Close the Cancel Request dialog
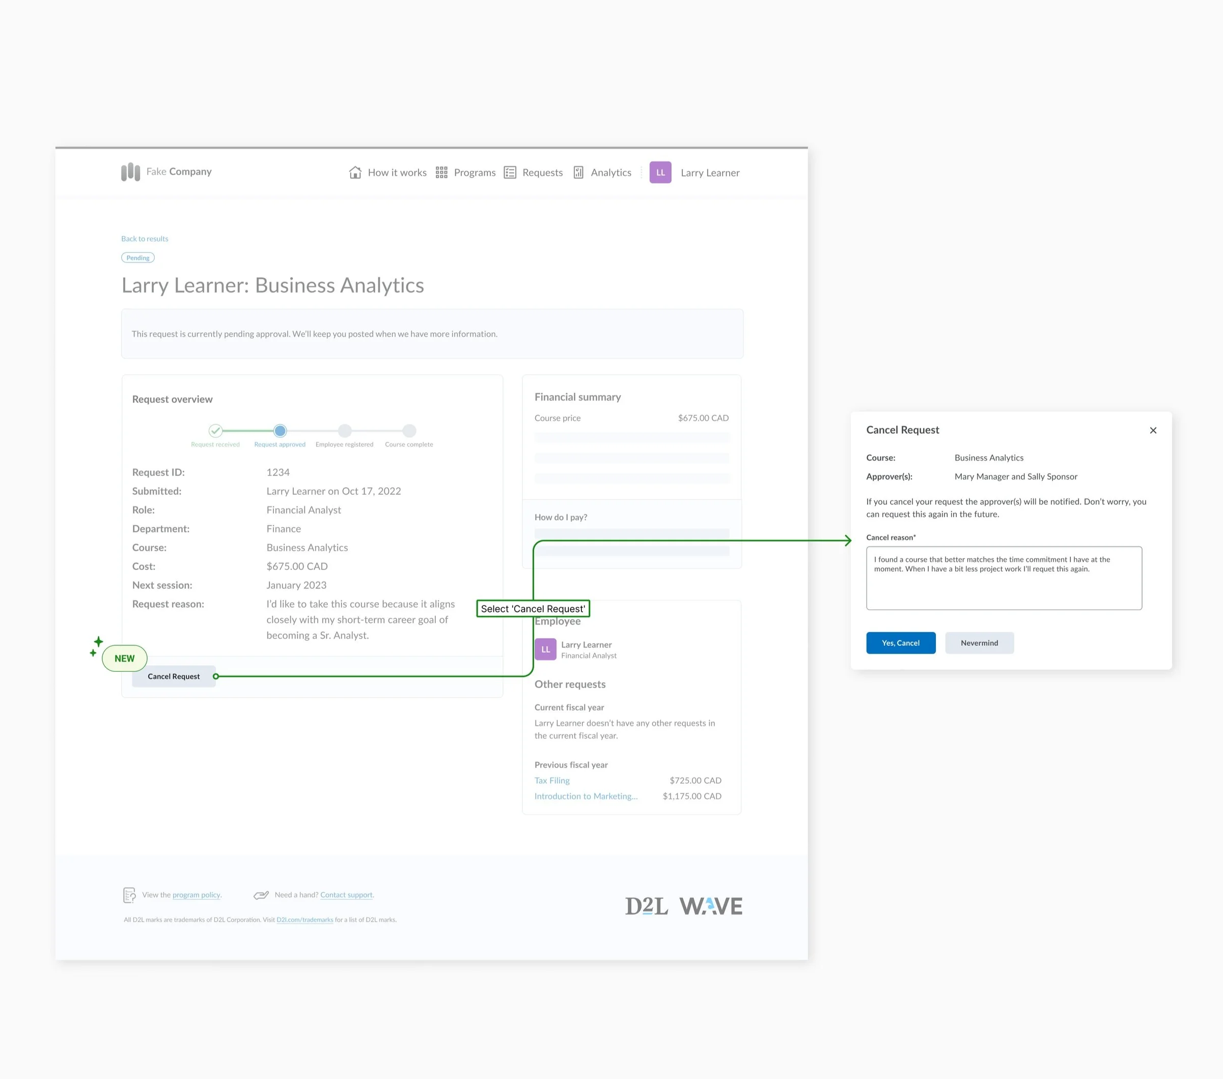Screen dimensions: 1223x1079 pos(1153,430)
